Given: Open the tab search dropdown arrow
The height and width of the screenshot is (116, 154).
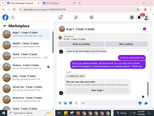Looking at the screenshot, I should click(x=3, y=3).
